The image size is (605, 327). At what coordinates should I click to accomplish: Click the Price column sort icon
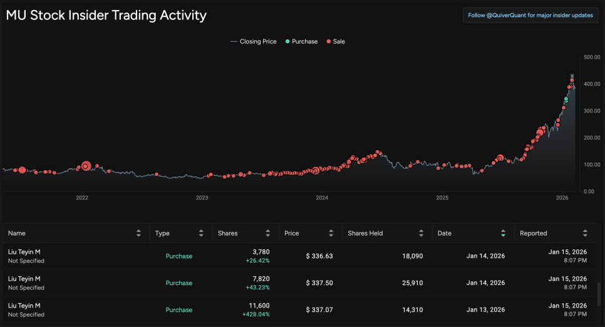click(330, 233)
